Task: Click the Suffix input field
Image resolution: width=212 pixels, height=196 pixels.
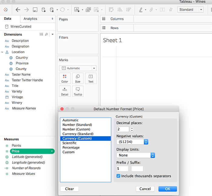Action: point(137,168)
